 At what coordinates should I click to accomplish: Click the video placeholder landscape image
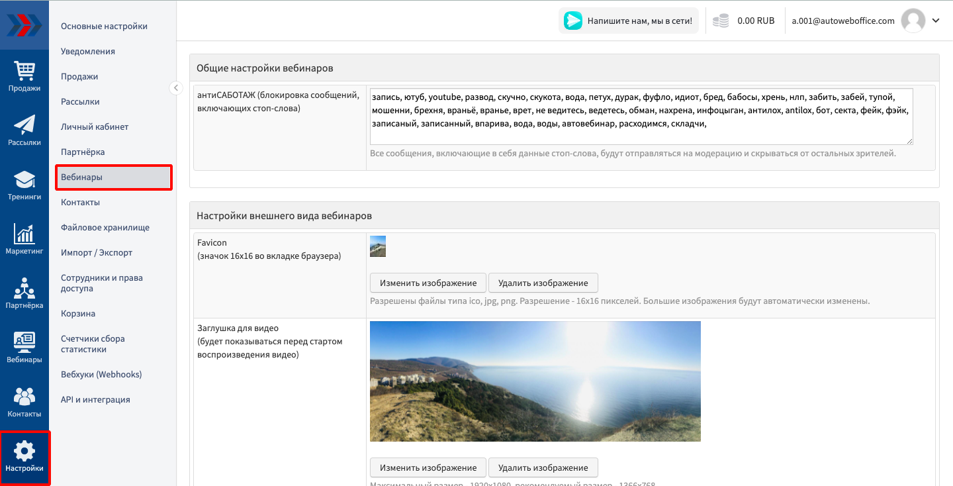(535, 381)
